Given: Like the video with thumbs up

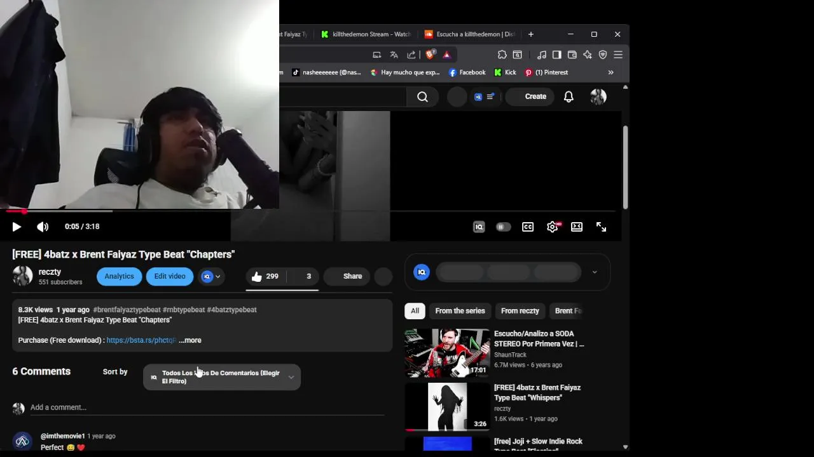Looking at the screenshot, I should coord(265,276).
